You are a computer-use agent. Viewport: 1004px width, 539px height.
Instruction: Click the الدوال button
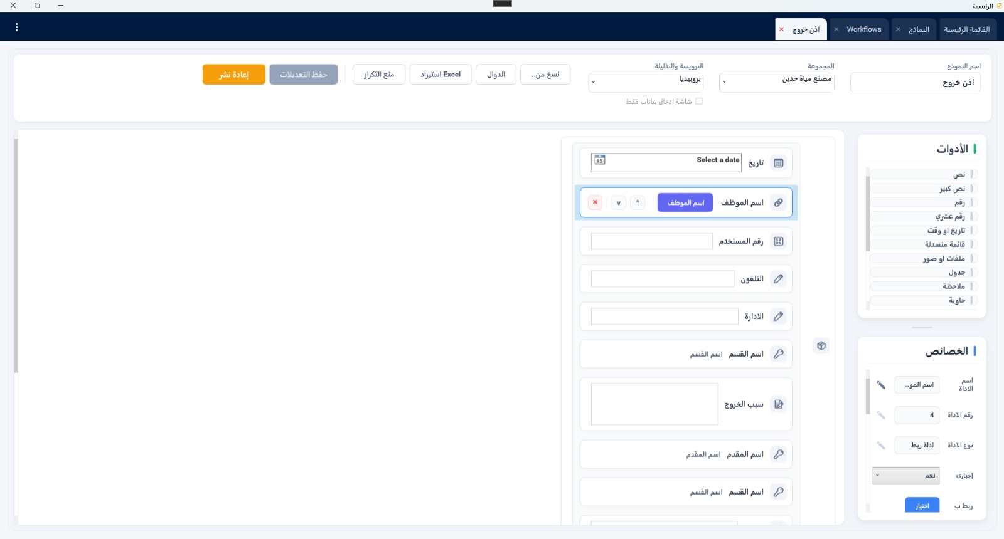[x=496, y=75]
